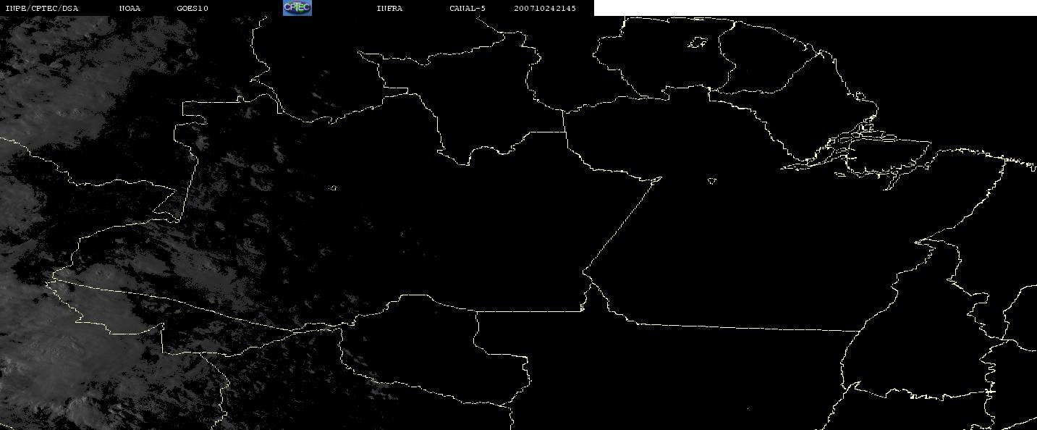Click the NOAA label in the header
The width and height of the screenshot is (1037, 430).
click(130, 8)
